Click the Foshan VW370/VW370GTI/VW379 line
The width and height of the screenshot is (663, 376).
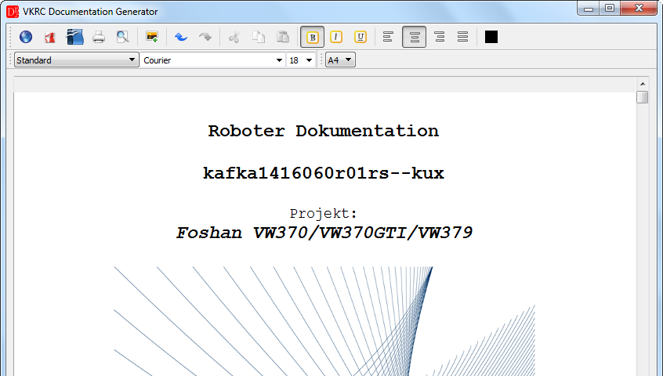(x=324, y=233)
